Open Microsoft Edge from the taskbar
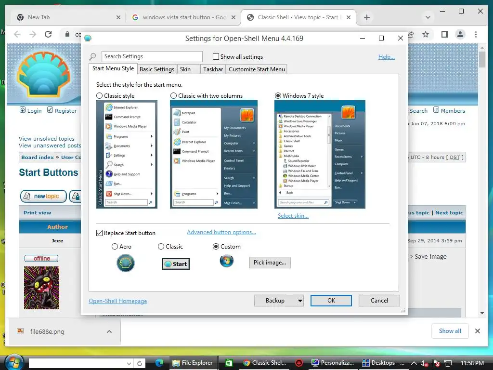 (159, 363)
